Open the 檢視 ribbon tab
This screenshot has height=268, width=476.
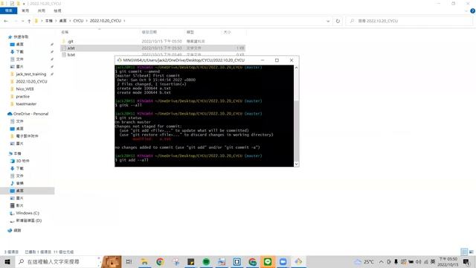pos(57,10)
